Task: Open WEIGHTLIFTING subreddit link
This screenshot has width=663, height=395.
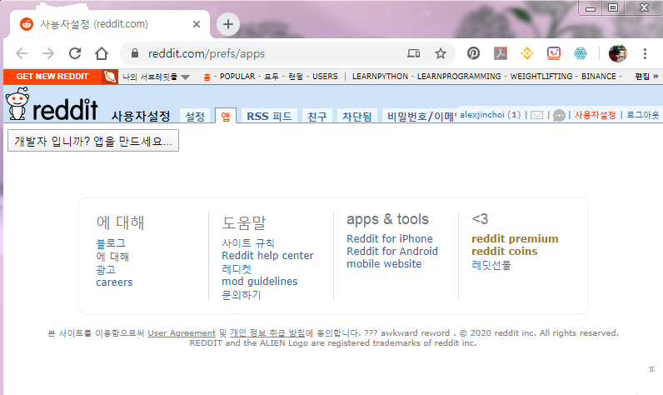Action: [x=541, y=77]
